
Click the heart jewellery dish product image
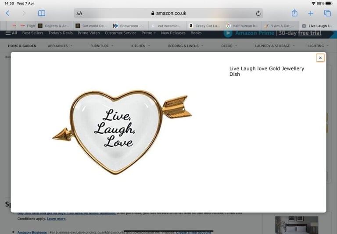coord(122,132)
